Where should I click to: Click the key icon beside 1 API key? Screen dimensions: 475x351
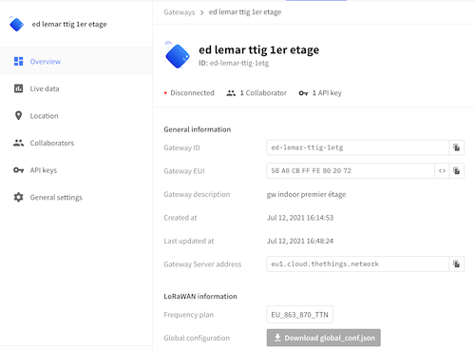[303, 93]
